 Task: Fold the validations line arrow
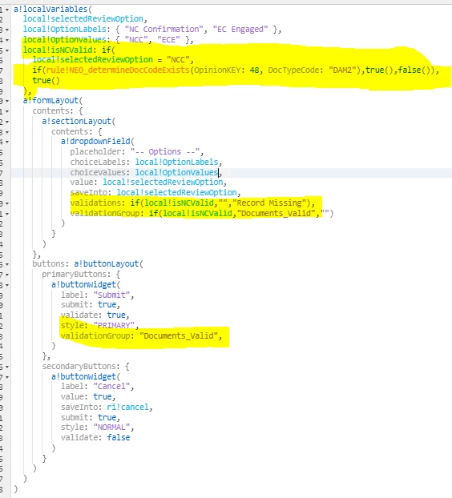pos(7,203)
